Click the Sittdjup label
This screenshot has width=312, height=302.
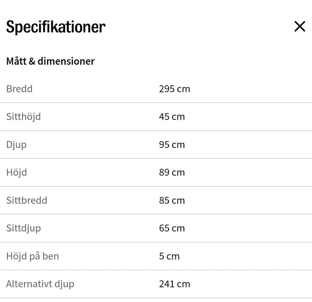coord(23,229)
